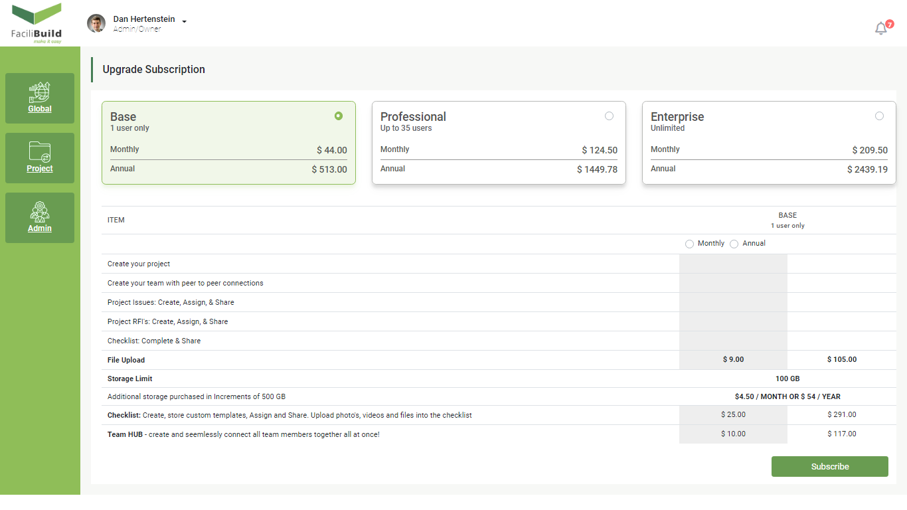The height and width of the screenshot is (510, 907).
Task: Open notifications bell icon
Action: [881, 29]
